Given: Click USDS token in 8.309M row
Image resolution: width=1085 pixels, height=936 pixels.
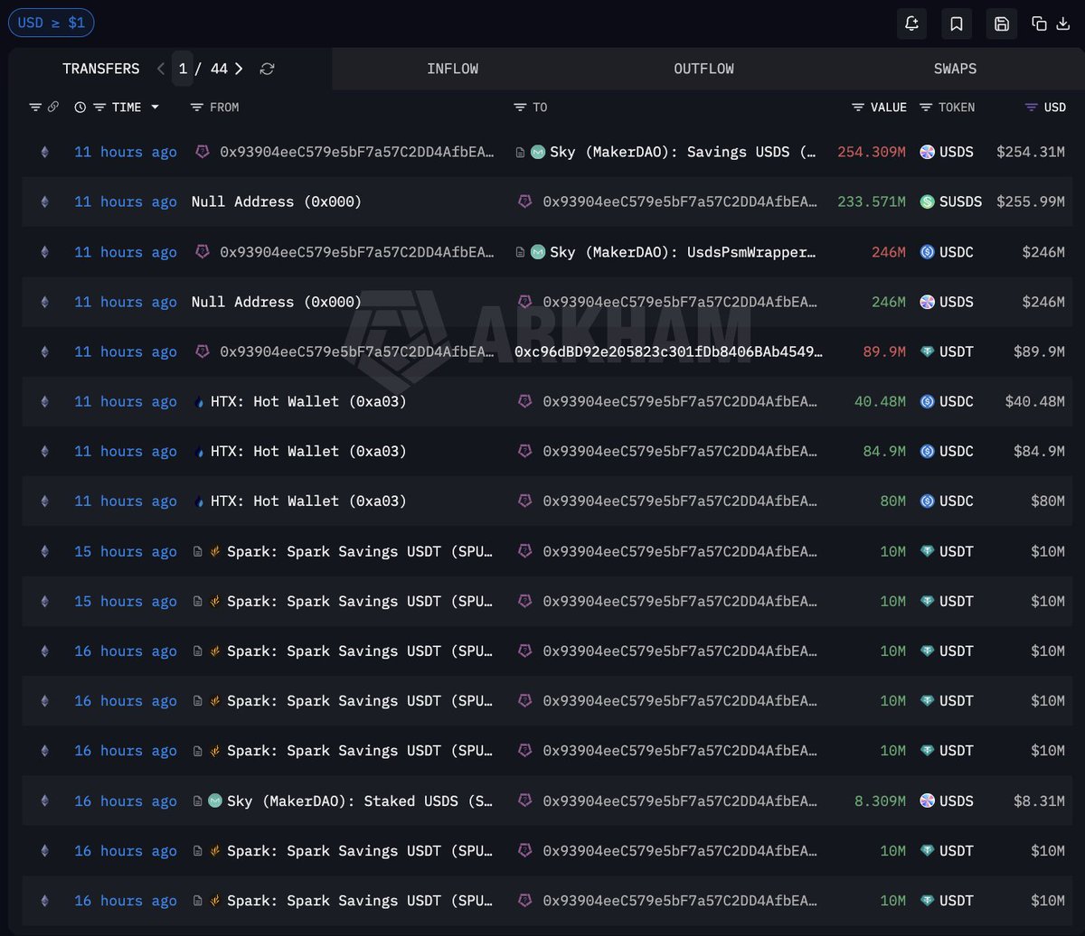Looking at the screenshot, I should [x=947, y=800].
